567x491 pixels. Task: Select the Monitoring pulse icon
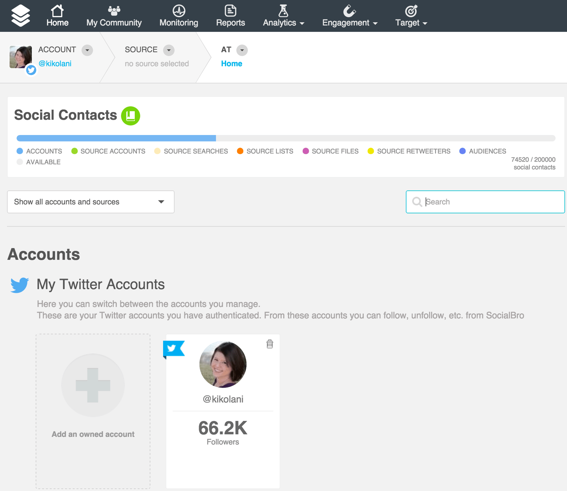pos(179,10)
